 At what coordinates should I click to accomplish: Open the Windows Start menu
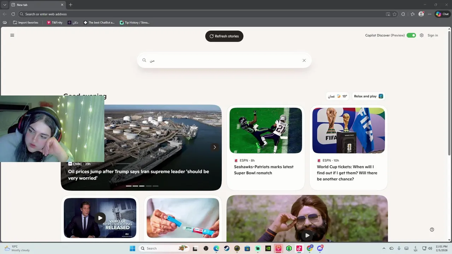pos(132,248)
